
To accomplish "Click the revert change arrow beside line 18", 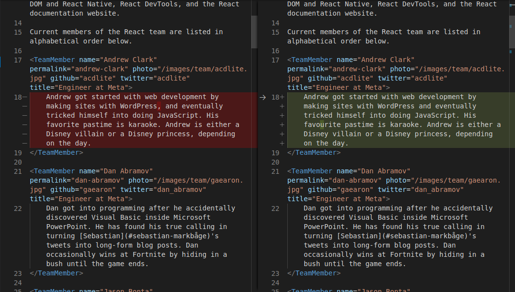I will pos(262,97).
